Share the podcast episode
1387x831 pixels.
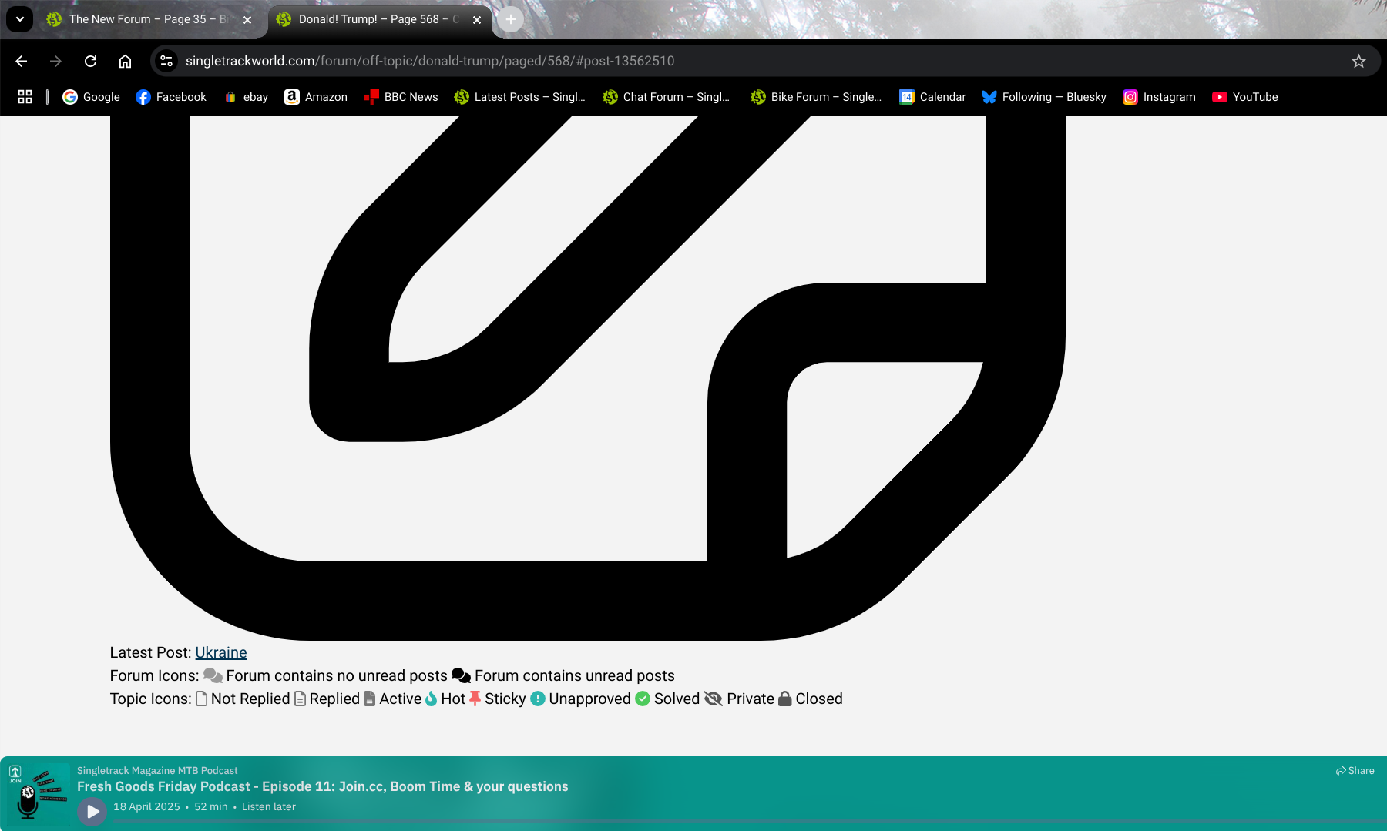1355,770
